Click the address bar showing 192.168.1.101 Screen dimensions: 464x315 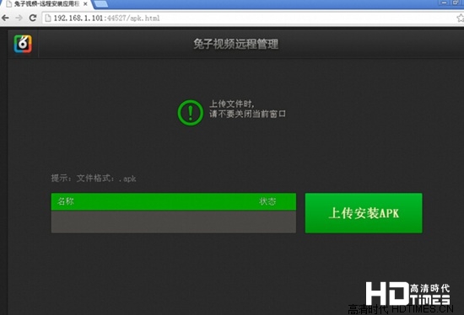click(x=249, y=18)
